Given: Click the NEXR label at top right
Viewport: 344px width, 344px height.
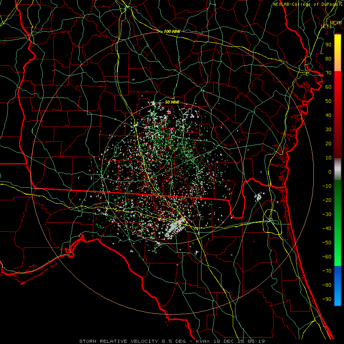Looking at the screenshot, I should 336,23.
